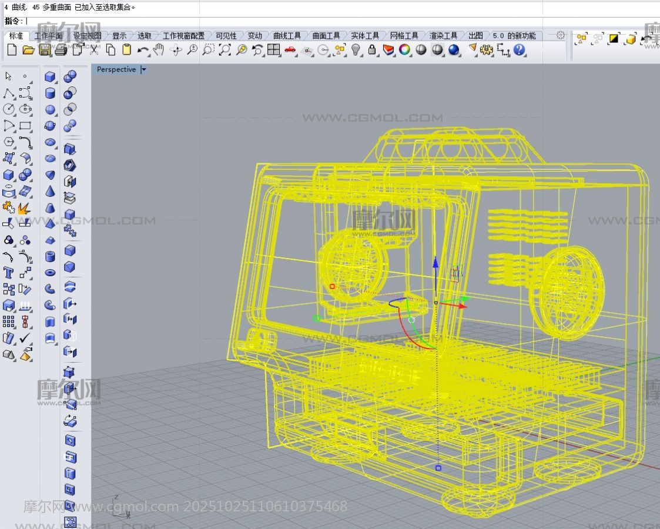
Task: Click the Explode tool icon
Action: [x=24, y=208]
